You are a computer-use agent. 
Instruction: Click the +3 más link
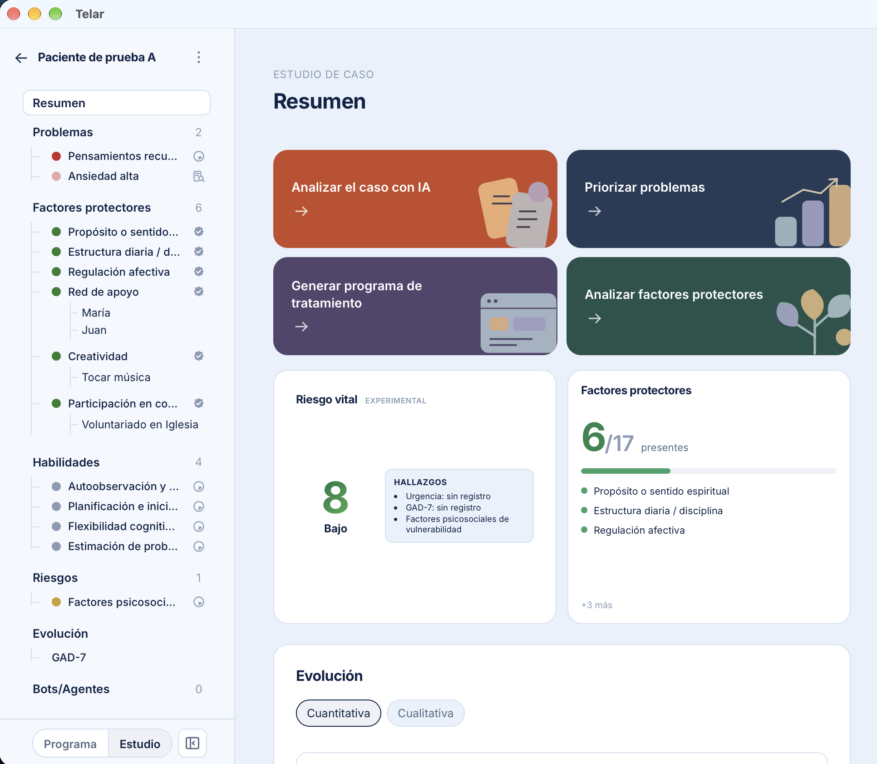pyautogui.click(x=596, y=605)
